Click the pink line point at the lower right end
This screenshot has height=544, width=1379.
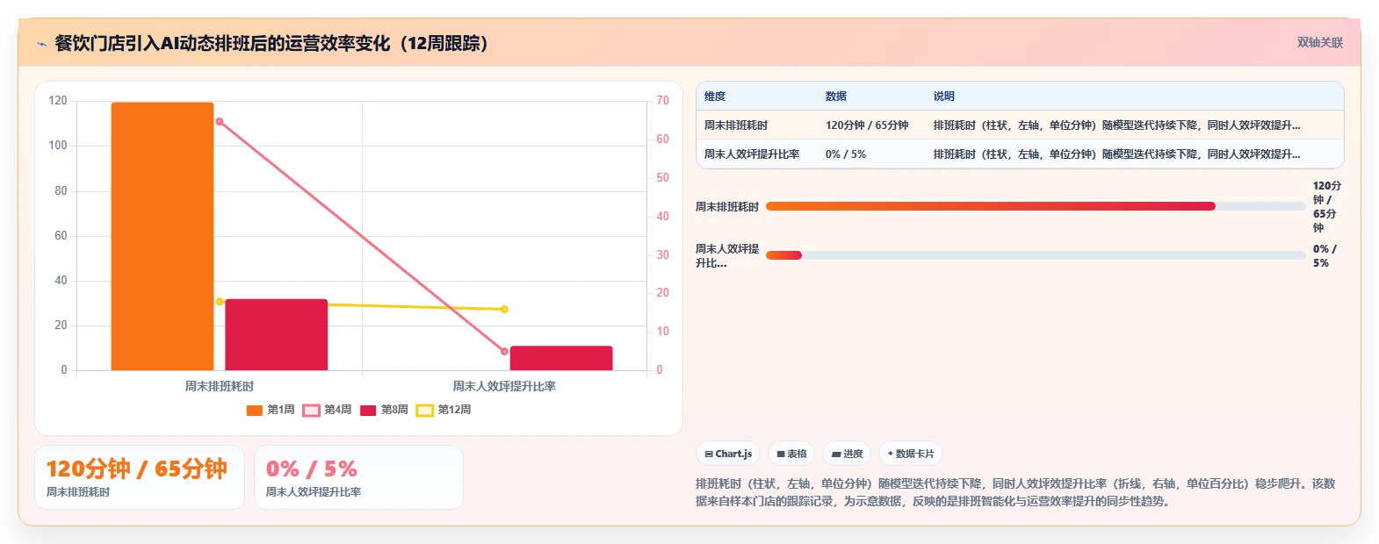[x=504, y=352]
